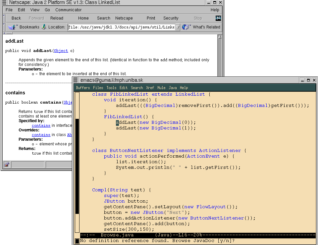Click the page proxy icon beside Location
This screenshot has width=318, height=245.
point(44,27)
